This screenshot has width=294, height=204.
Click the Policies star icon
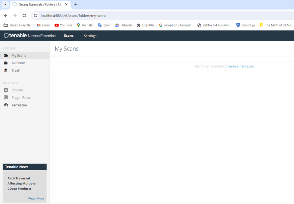(6, 90)
